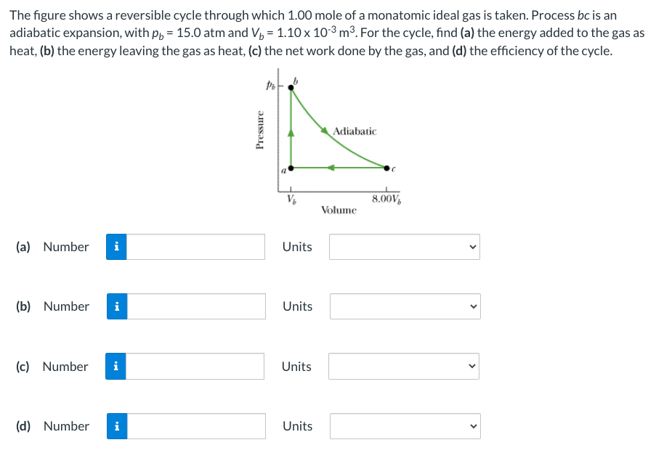Click the Number input field for part (d)
Image resolution: width=656 pixels, height=461 pixels.
point(196,426)
